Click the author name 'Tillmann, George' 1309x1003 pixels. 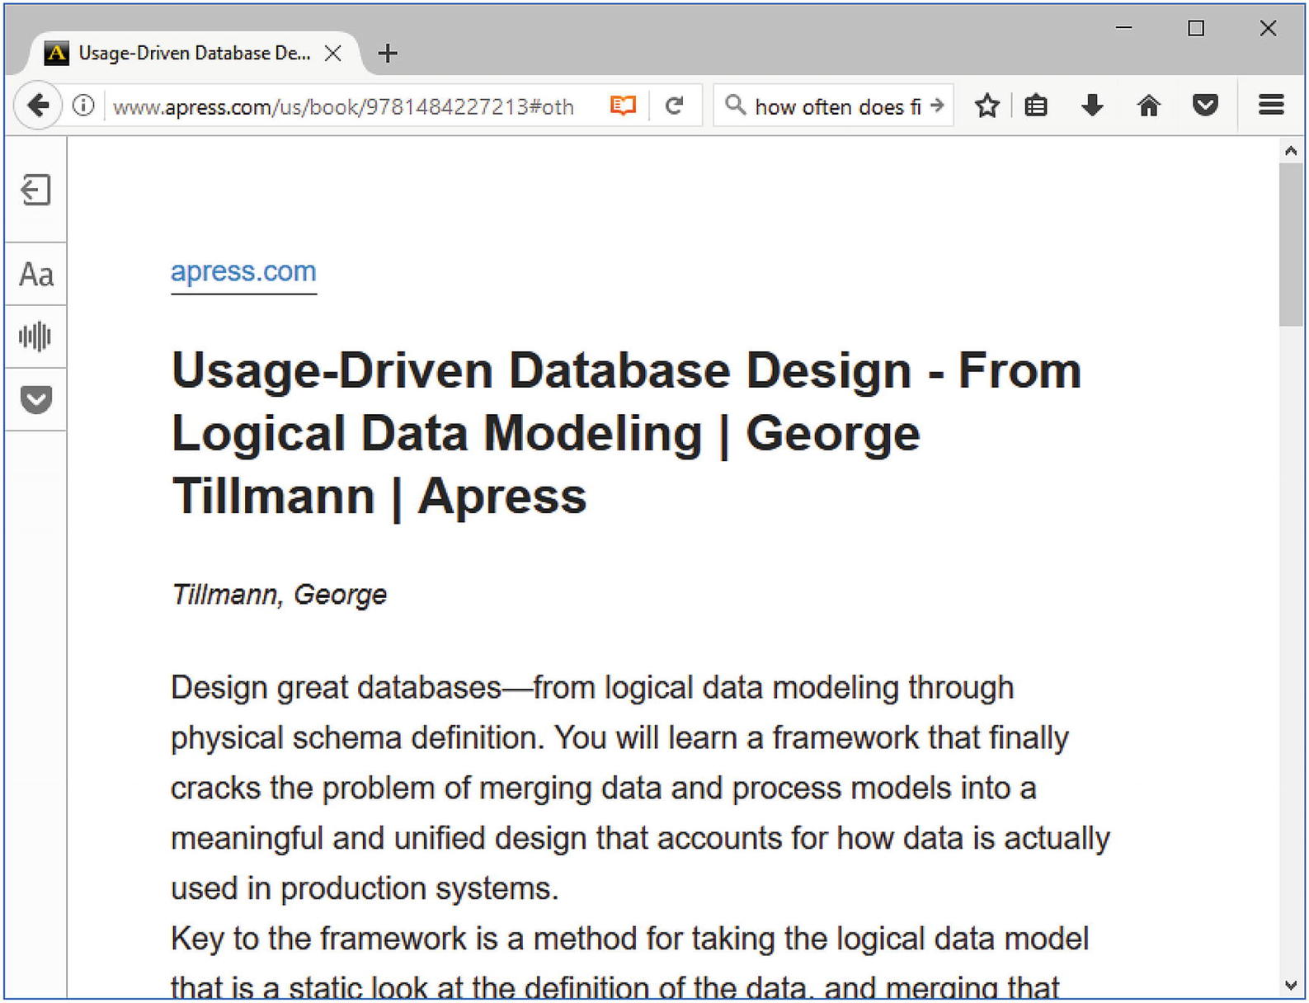(x=279, y=595)
